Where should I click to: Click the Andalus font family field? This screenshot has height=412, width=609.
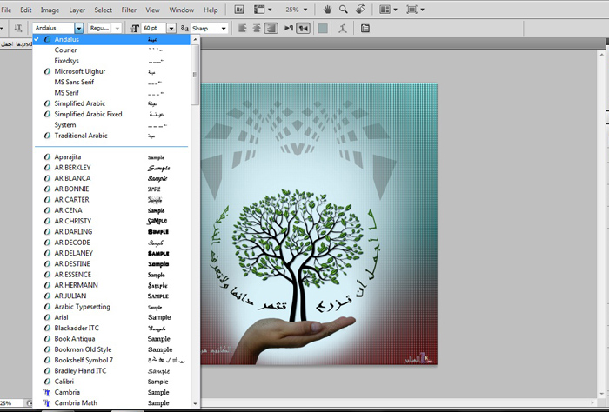[x=53, y=28]
